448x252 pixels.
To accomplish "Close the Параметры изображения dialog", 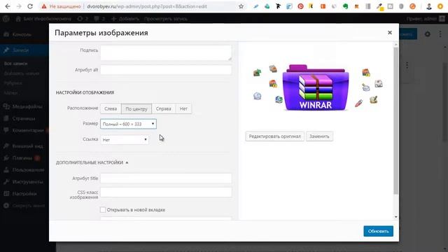I will 390,33.
